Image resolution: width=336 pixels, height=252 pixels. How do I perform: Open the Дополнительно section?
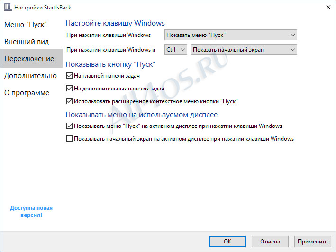30,76
